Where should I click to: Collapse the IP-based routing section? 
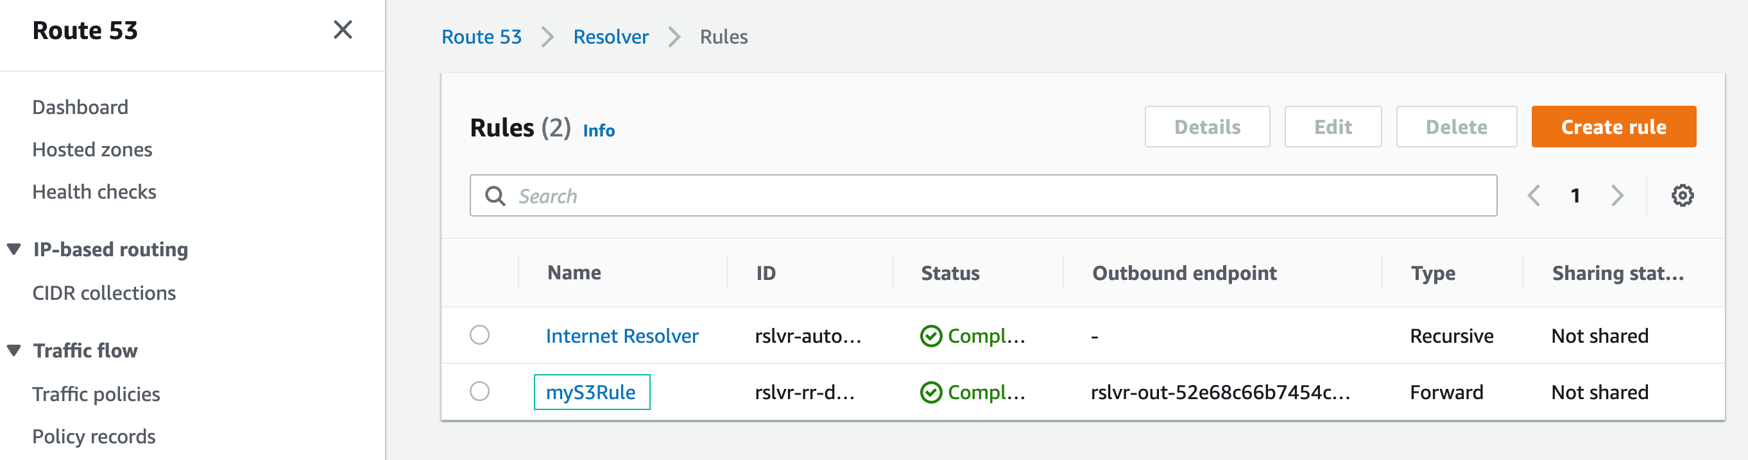(x=14, y=249)
